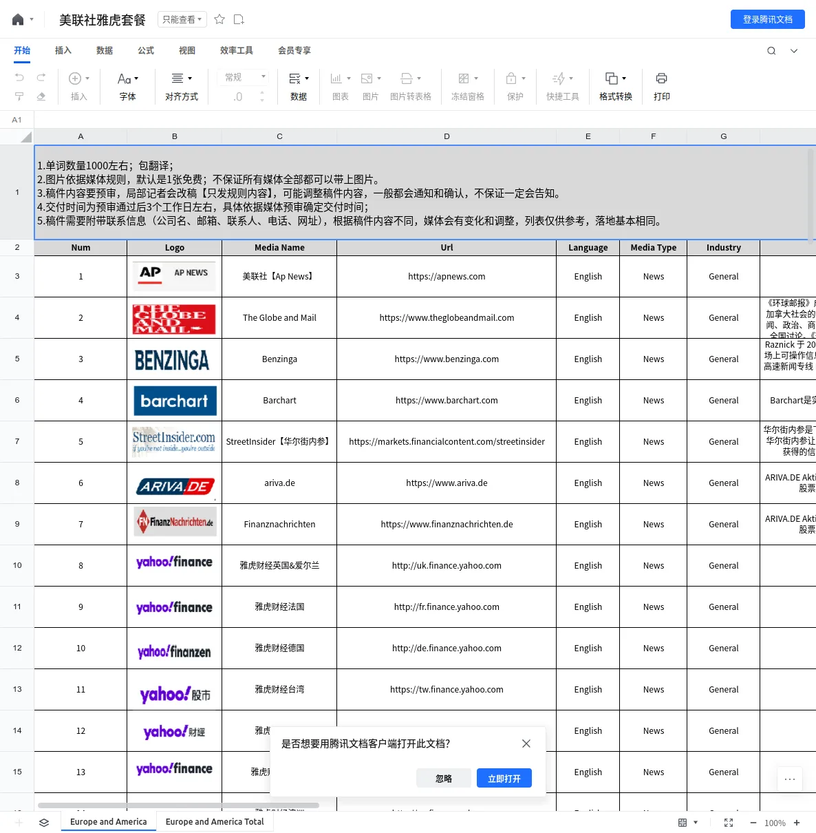Viewport: 816px width, 833px height.
Task: Click the 登录腾讯文档 login button
Action: click(x=768, y=19)
